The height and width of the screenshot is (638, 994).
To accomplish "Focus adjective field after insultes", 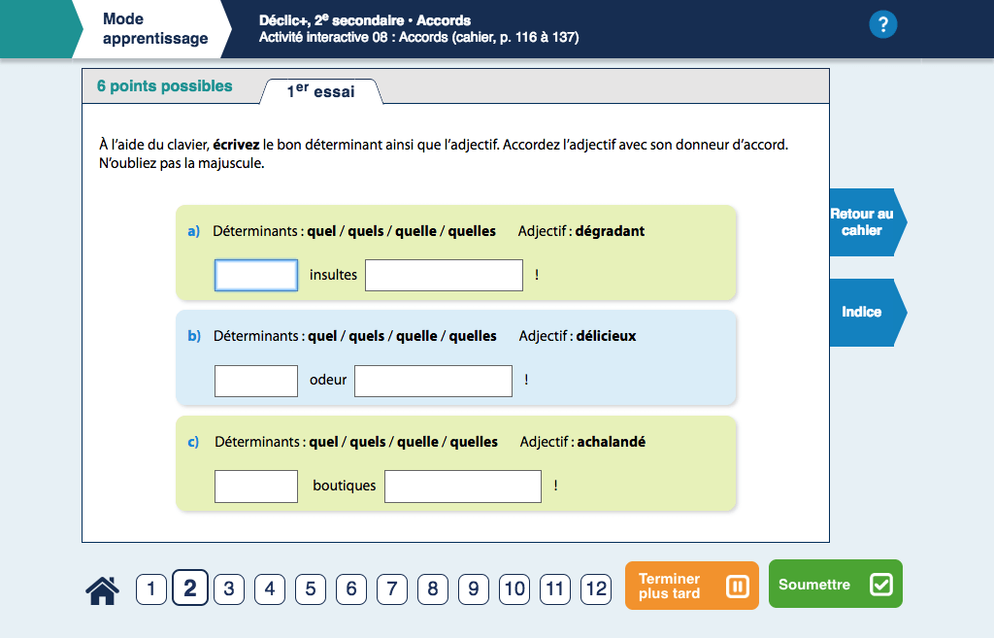I will click(x=444, y=275).
